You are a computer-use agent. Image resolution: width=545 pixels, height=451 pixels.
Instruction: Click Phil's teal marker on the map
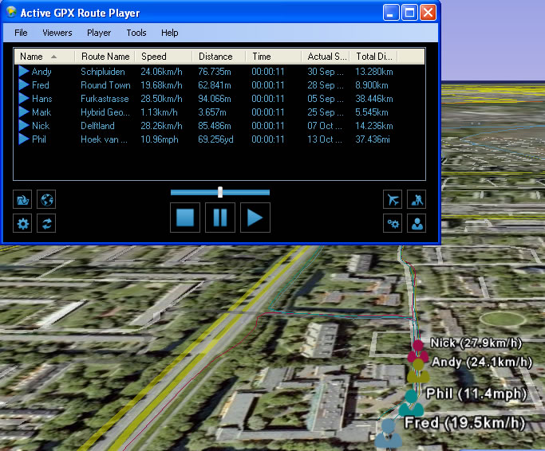pyautogui.click(x=411, y=402)
